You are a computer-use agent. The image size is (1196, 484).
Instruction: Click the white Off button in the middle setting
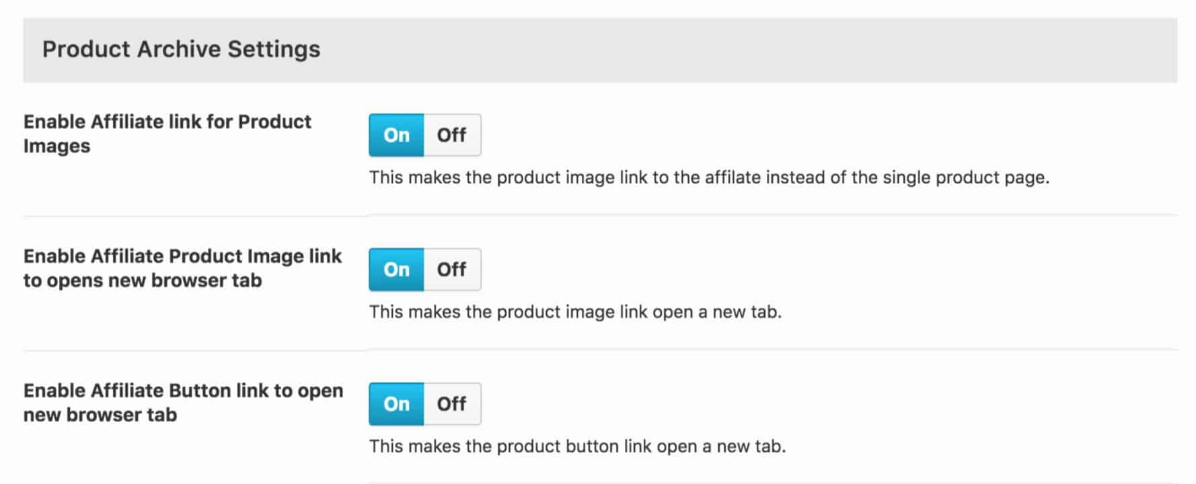click(453, 270)
